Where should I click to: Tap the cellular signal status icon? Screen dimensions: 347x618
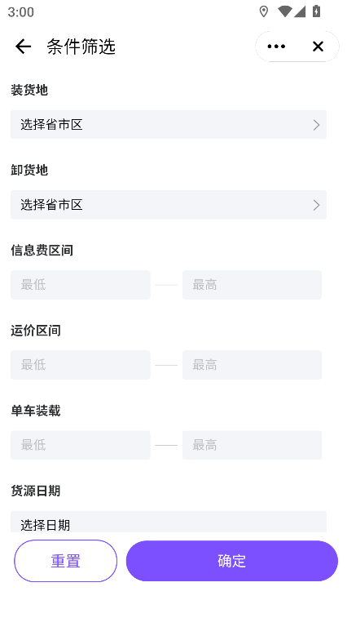pyautogui.click(x=300, y=11)
